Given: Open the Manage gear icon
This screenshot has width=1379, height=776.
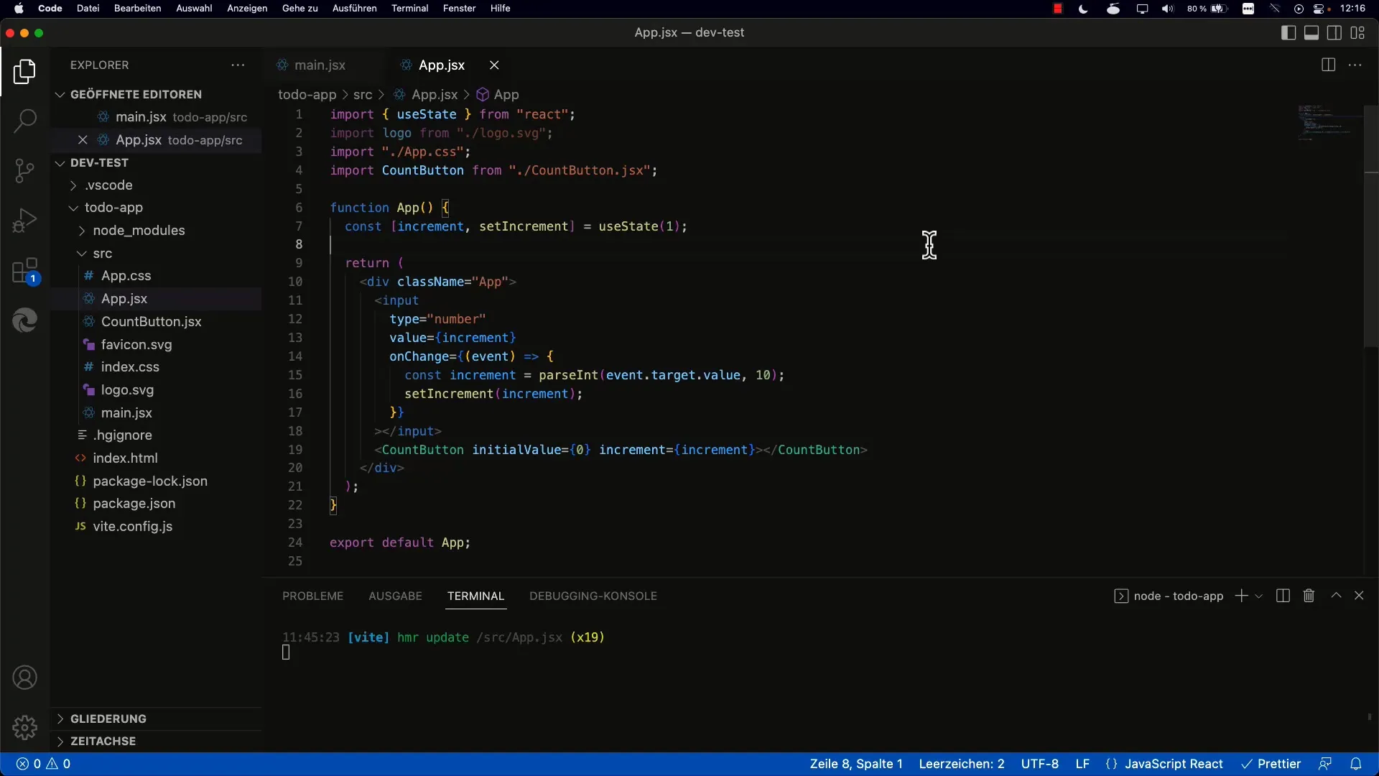Looking at the screenshot, I should (x=24, y=727).
